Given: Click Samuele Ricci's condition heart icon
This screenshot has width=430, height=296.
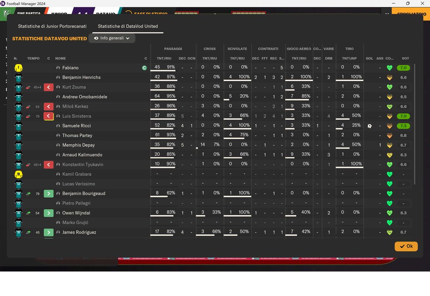Looking at the screenshot, I should click(389, 126).
